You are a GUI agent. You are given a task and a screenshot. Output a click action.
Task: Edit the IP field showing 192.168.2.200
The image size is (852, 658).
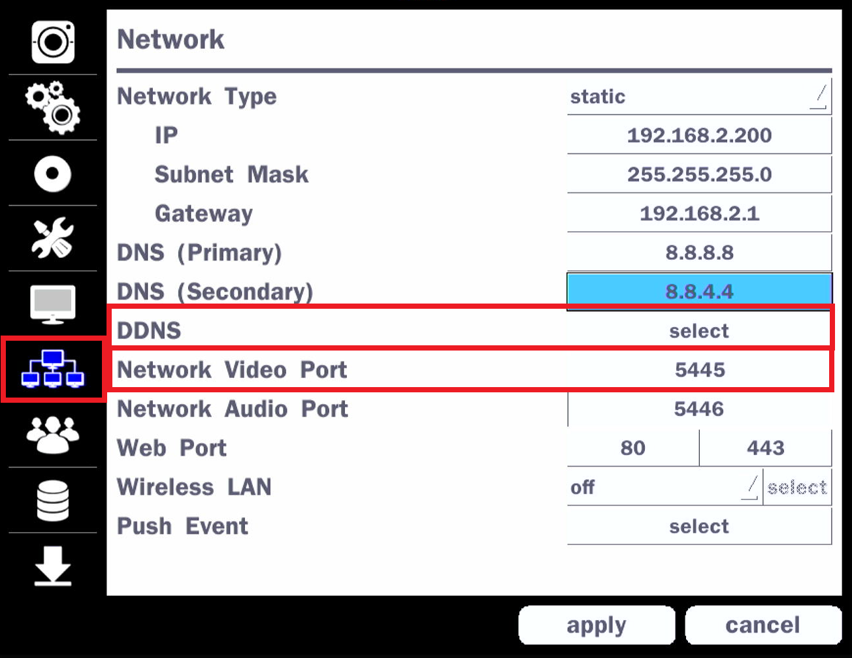click(x=698, y=135)
